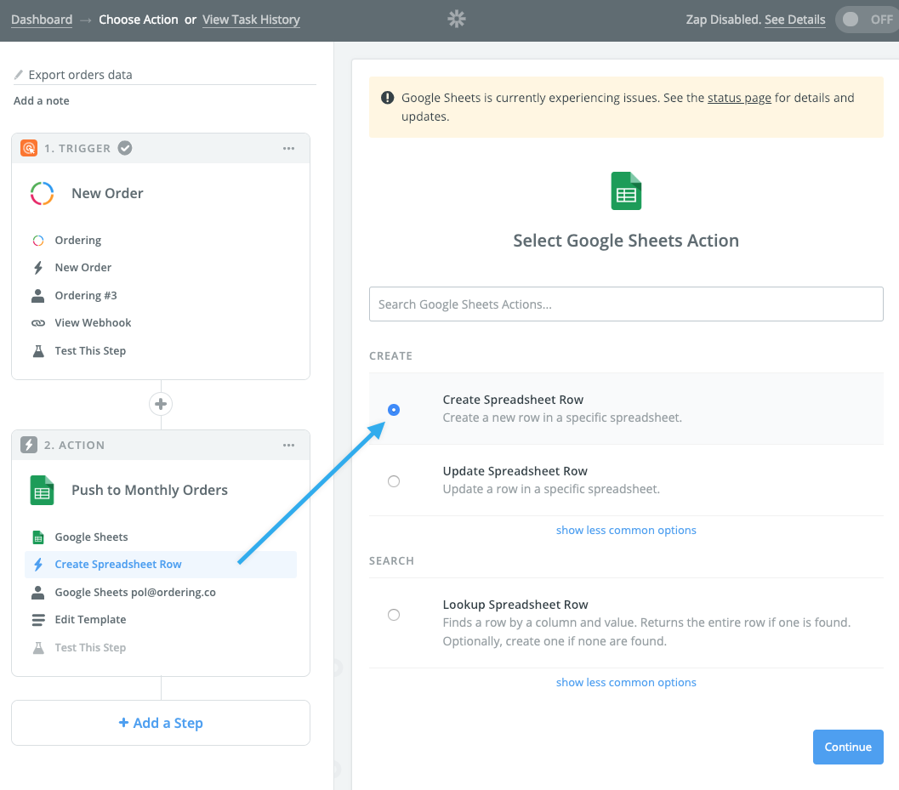Click the small Ordering app ring icon
This screenshot has height=790, width=899.
(x=37, y=240)
